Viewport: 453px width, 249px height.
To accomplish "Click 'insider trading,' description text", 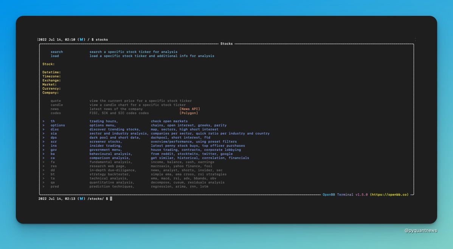I will [106, 146].
